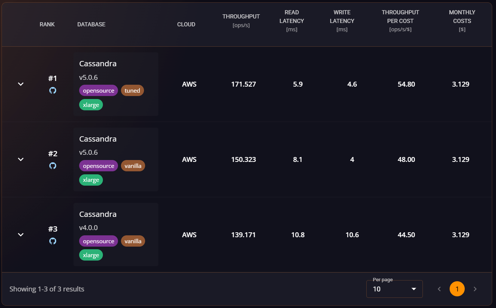Click the next page arrow
This screenshot has height=308, width=496.
(475, 289)
